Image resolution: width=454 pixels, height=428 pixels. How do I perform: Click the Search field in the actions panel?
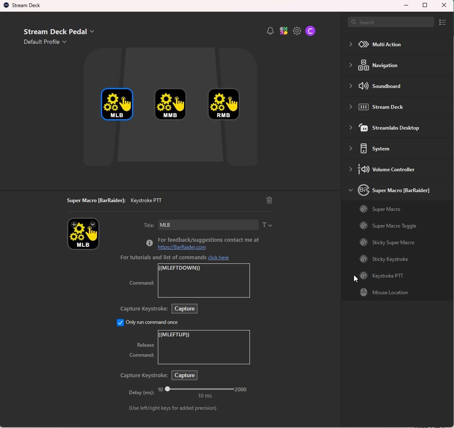[390, 22]
